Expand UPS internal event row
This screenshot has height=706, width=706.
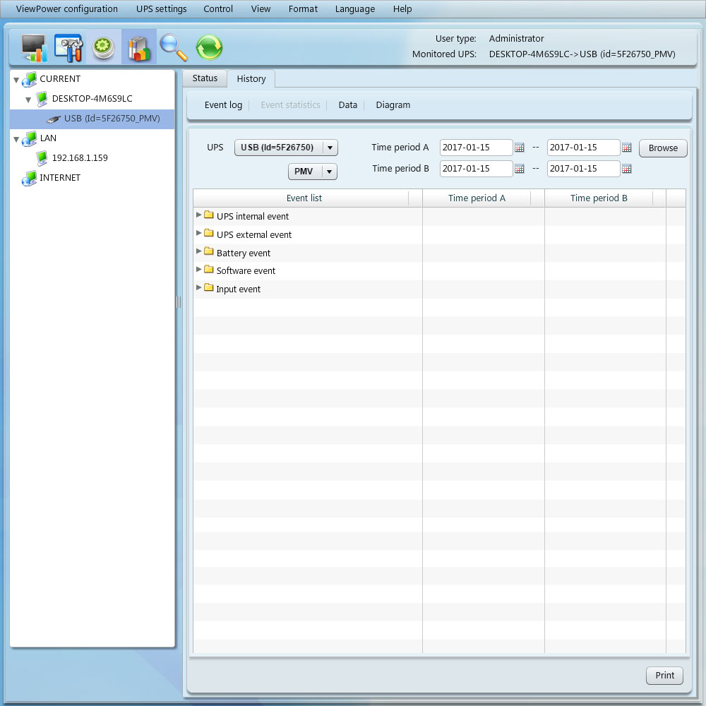point(198,215)
